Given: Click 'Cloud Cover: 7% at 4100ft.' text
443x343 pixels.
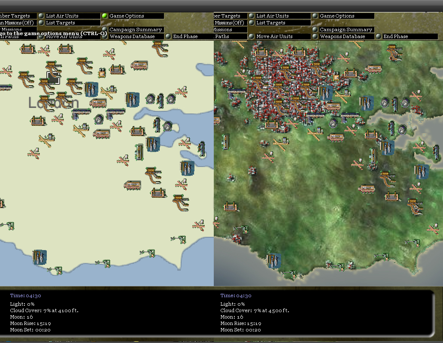Looking at the screenshot, I should pyautogui.click(x=44, y=310).
